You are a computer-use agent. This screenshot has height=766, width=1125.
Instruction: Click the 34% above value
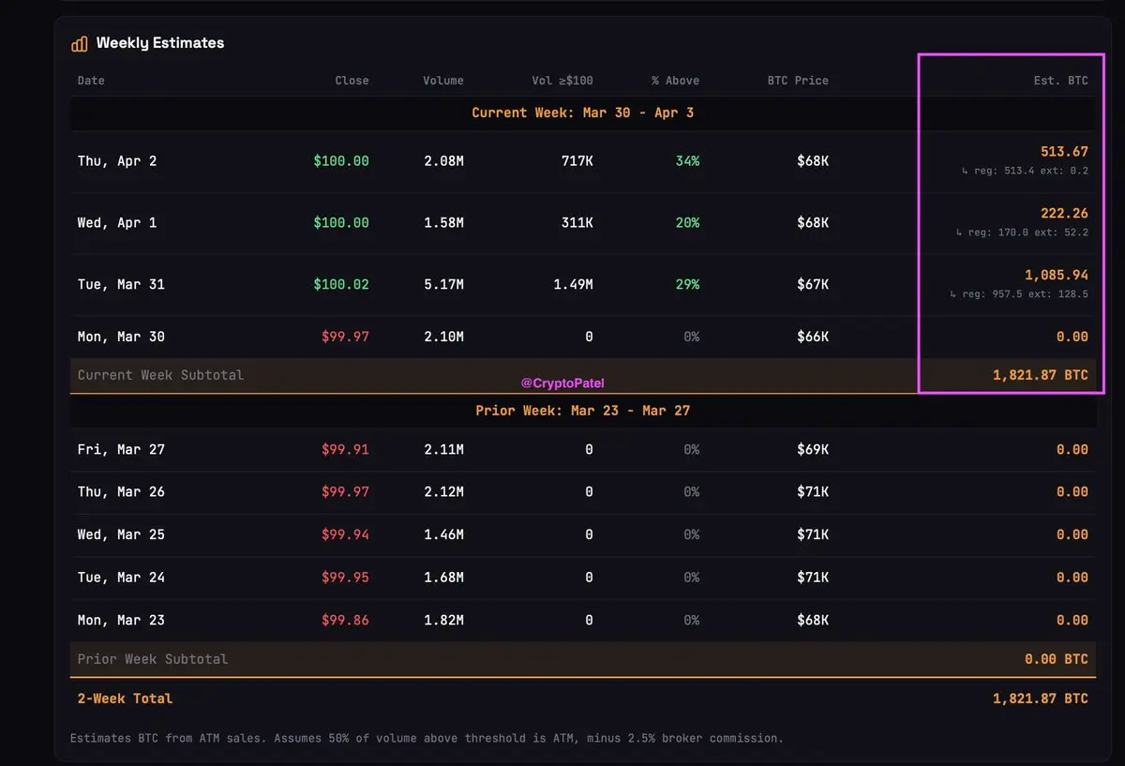coord(687,161)
